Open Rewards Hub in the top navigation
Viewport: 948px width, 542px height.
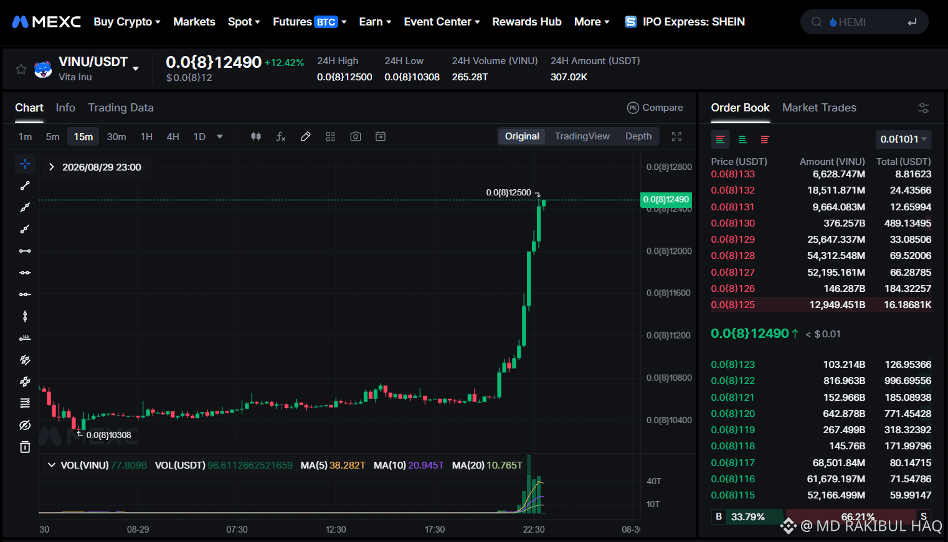(x=527, y=22)
